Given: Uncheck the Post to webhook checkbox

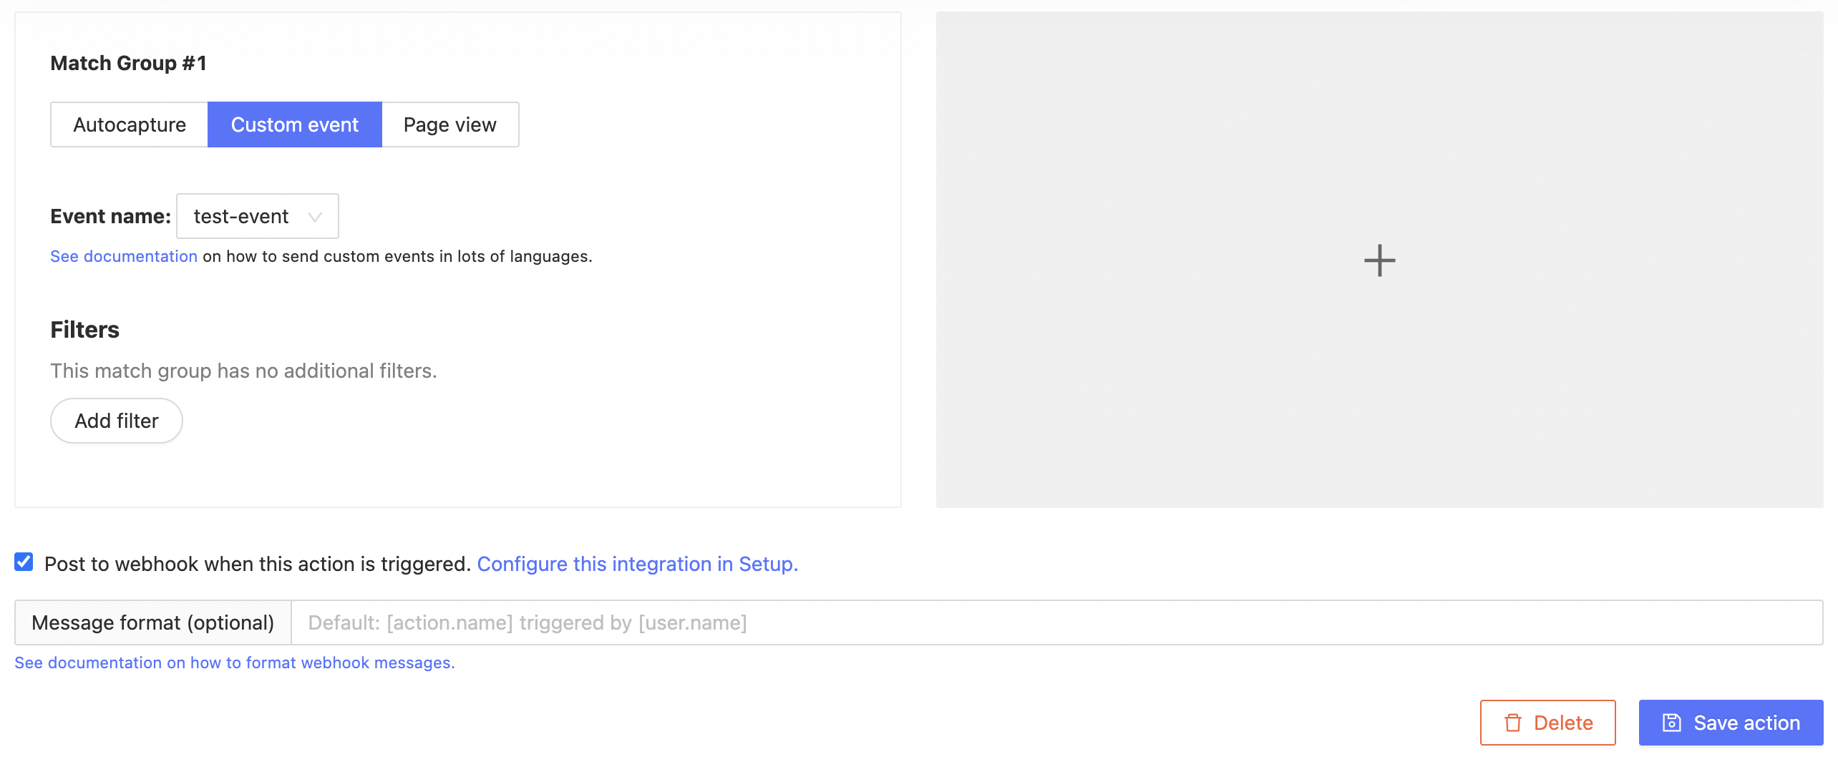Looking at the screenshot, I should click(24, 562).
